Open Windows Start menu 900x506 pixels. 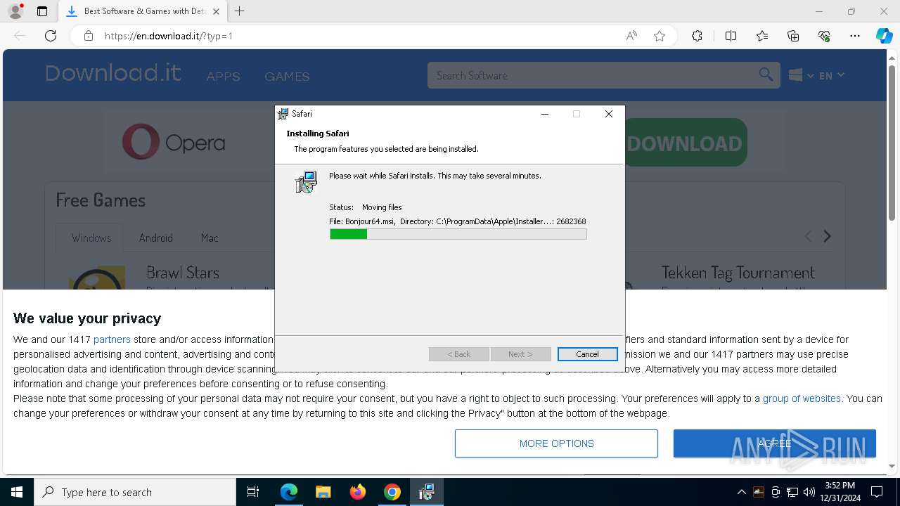coord(17,492)
